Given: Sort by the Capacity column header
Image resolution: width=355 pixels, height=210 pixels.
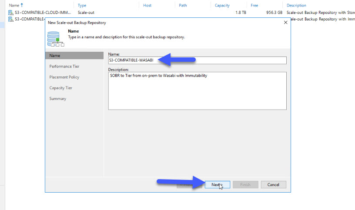Looking at the screenshot, I should pyautogui.click(x=222, y=5).
